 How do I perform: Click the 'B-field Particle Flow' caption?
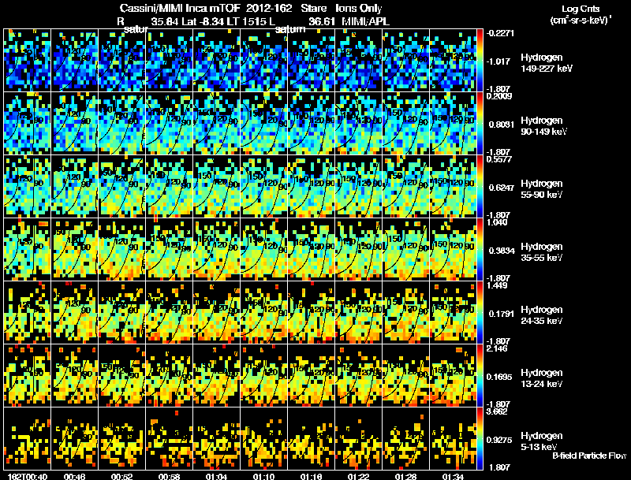pyautogui.click(x=589, y=456)
